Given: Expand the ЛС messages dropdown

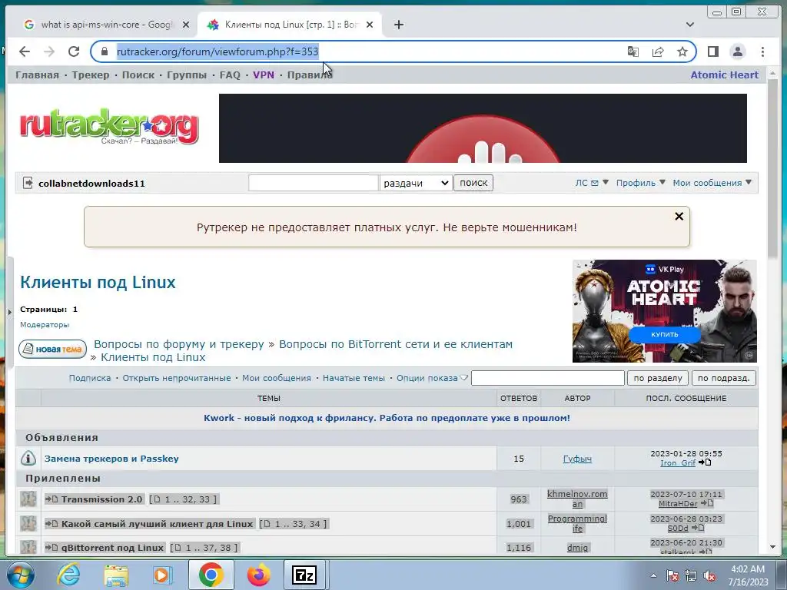Looking at the screenshot, I should pyautogui.click(x=591, y=183).
